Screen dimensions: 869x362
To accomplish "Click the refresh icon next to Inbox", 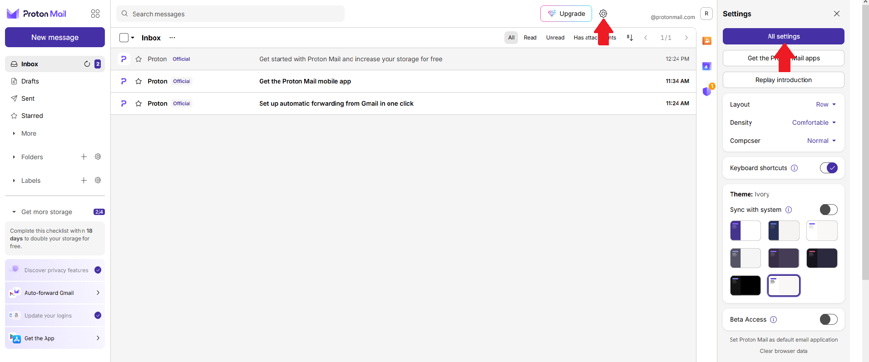I will [x=87, y=64].
